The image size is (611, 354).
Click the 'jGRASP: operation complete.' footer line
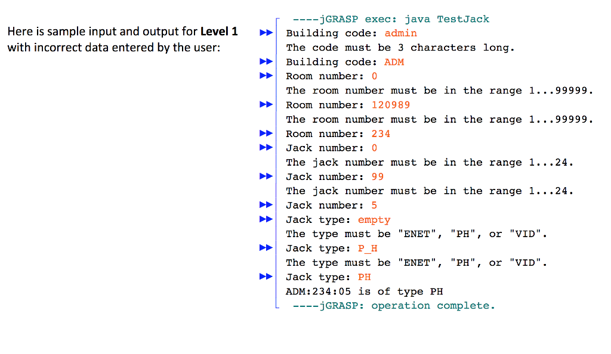click(x=394, y=306)
